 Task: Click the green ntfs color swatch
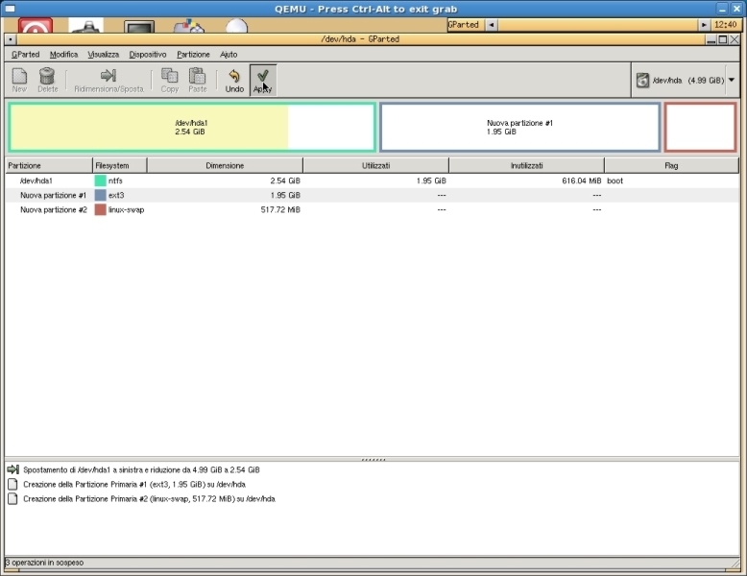tap(100, 180)
